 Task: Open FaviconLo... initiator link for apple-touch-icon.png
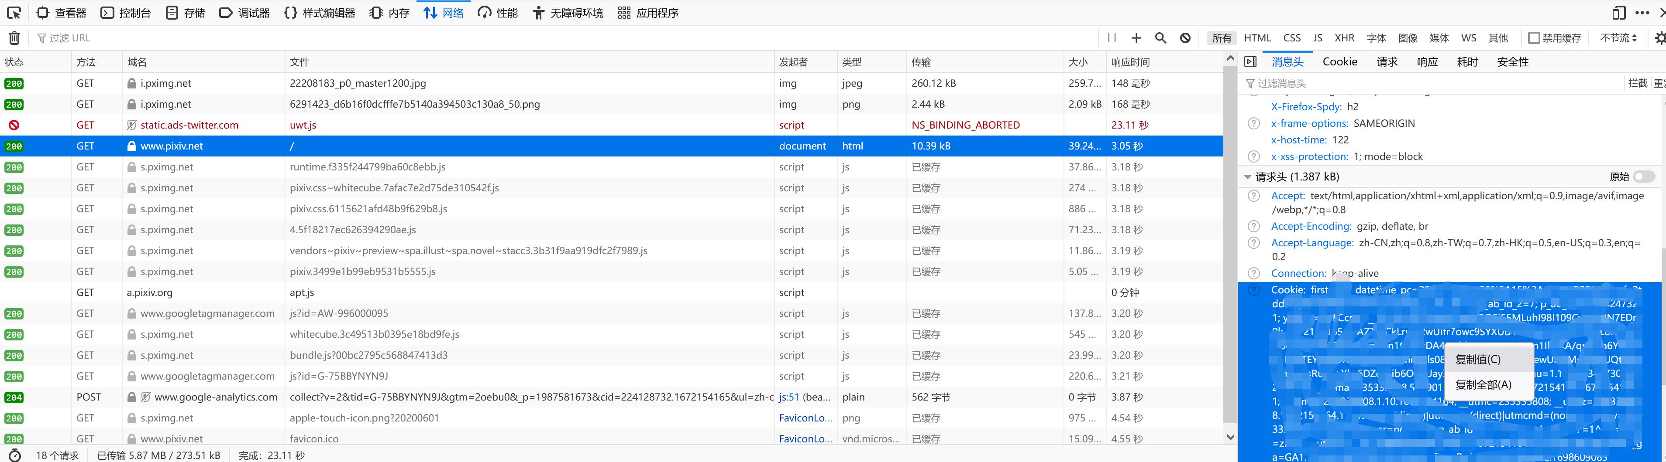coord(806,418)
